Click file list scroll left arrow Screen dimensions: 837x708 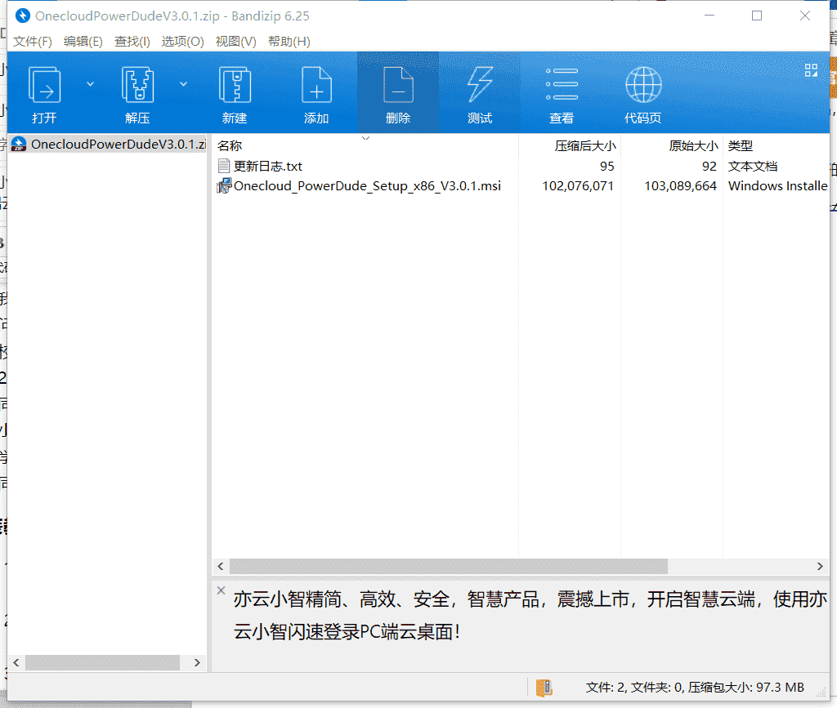[221, 566]
